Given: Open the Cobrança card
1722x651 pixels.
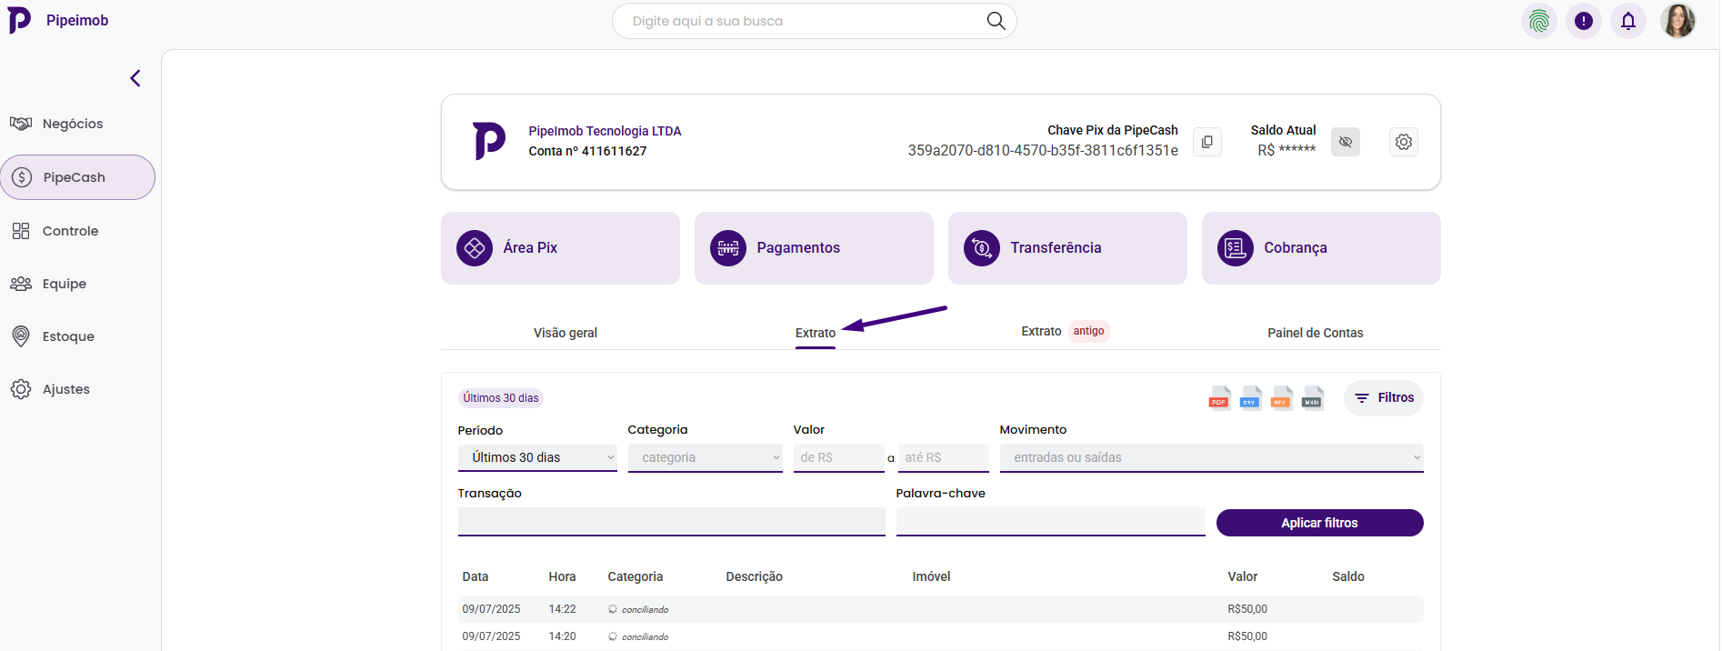Looking at the screenshot, I should [1321, 248].
